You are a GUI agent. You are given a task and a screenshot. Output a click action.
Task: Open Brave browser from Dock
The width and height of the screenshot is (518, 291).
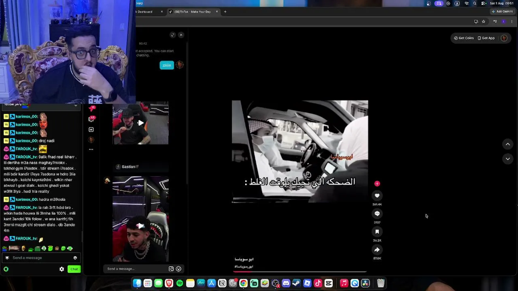pyautogui.click(x=169, y=283)
